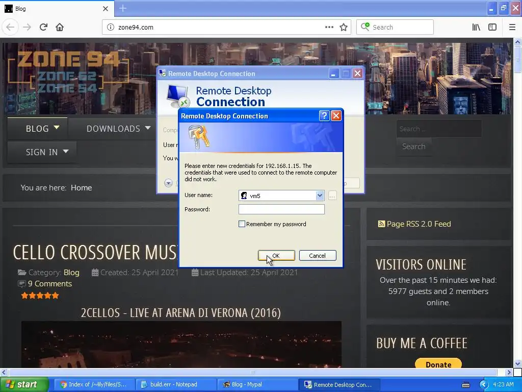Screen dimensions: 522x392
Task: Click the browser forward arrow
Action: [27, 27]
